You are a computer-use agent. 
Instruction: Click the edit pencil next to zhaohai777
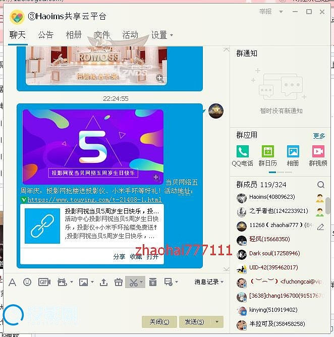[x=320, y=227]
